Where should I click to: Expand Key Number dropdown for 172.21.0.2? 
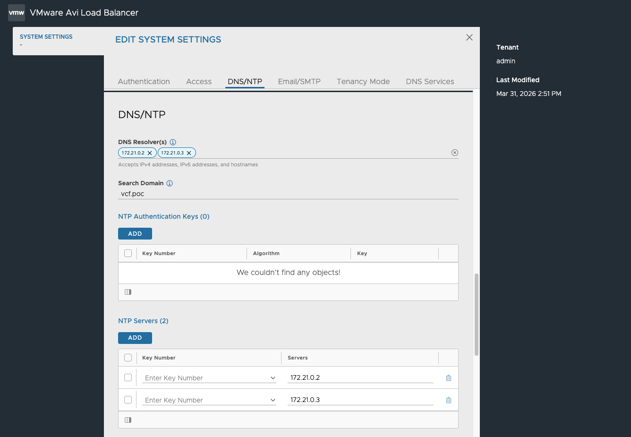(209, 378)
